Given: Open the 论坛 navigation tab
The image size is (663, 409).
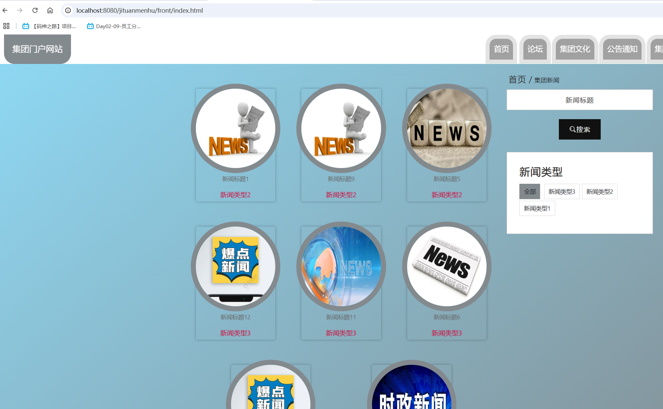Looking at the screenshot, I should pyautogui.click(x=535, y=49).
